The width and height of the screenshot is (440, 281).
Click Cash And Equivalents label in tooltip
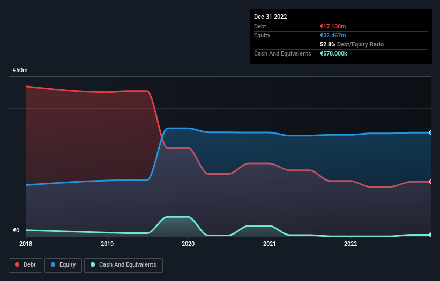pyautogui.click(x=282, y=53)
